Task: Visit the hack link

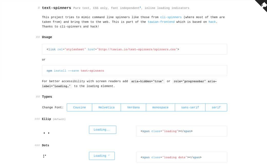Action: 212,22
